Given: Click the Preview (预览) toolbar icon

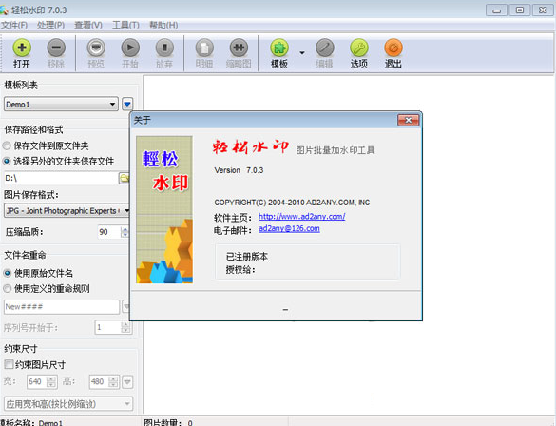Looking at the screenshot, I should point(96,48).
